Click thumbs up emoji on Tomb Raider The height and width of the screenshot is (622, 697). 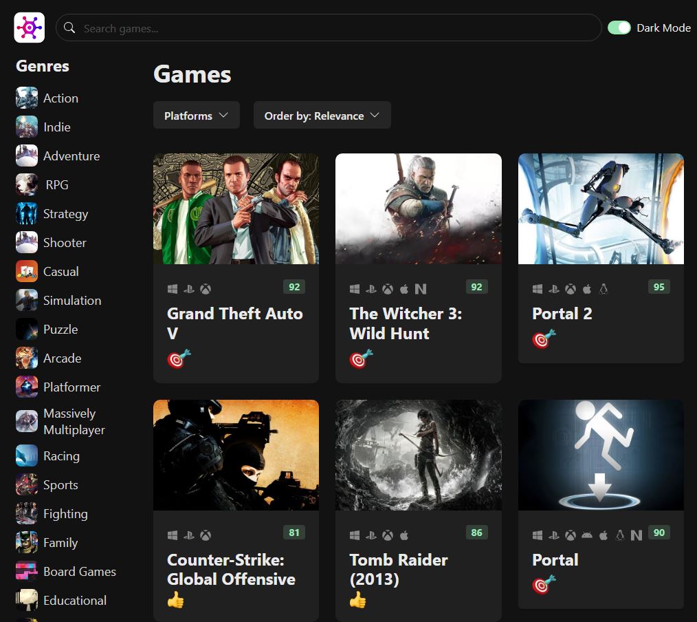tap(358, 600)
